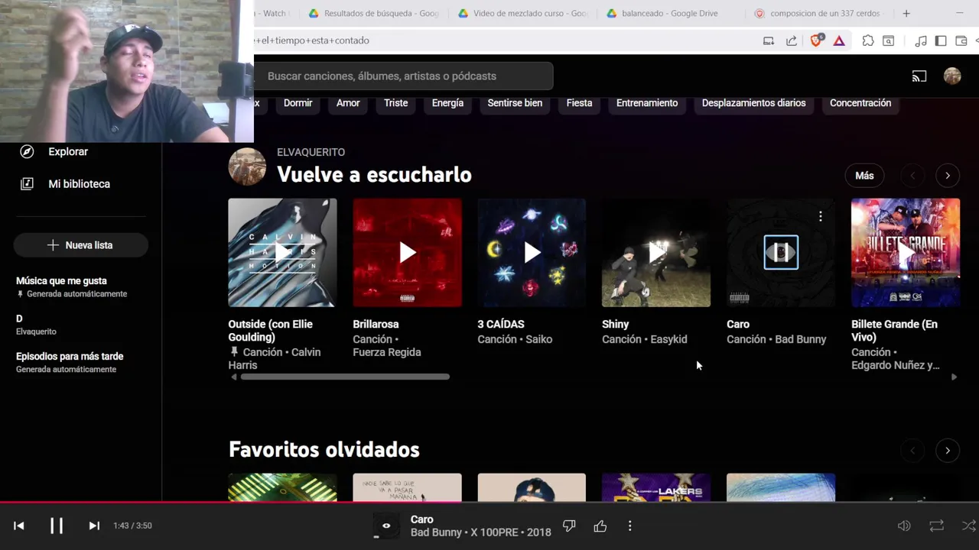The width and height of the screenshot is (979, 550).
Task: Open the browser extensions puzzle icon
Action: click(868, 40)
